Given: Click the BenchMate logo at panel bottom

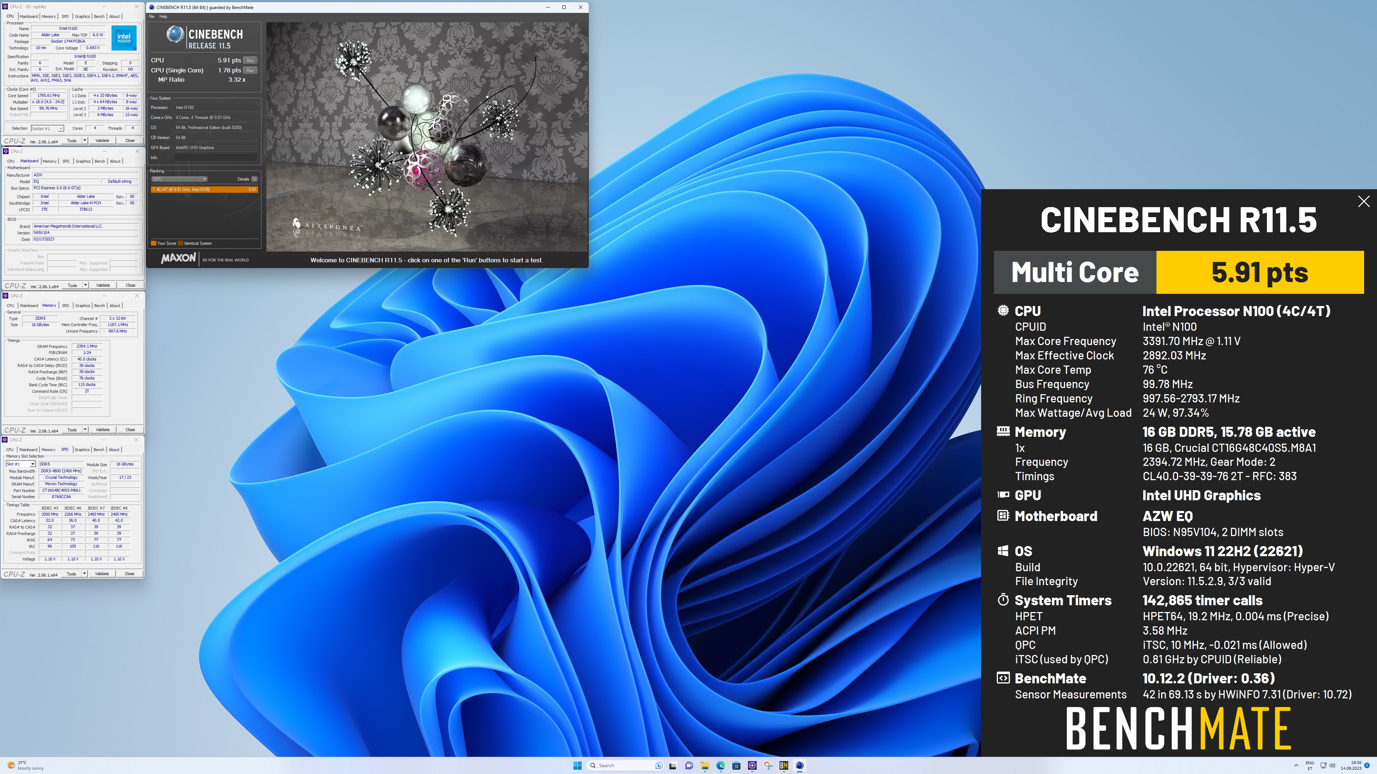Looking at the screenshot, I should 1178,728.
